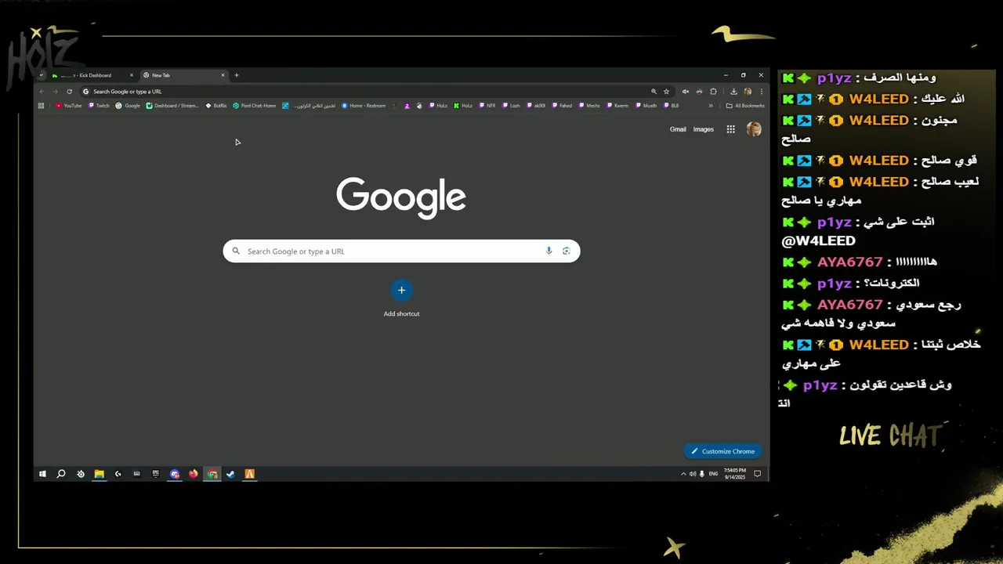Open the Windows Start menu
This screenshot has height=564, width=1003.
[42, 474]
